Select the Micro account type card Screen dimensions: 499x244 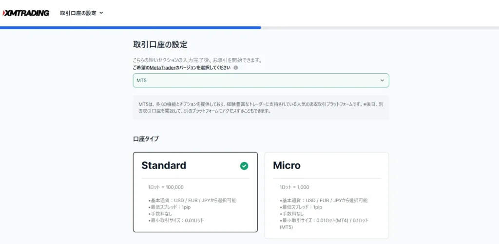pos(326,194)
